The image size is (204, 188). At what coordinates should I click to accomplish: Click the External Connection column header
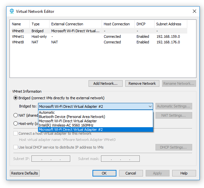click(x=75, y=24)
